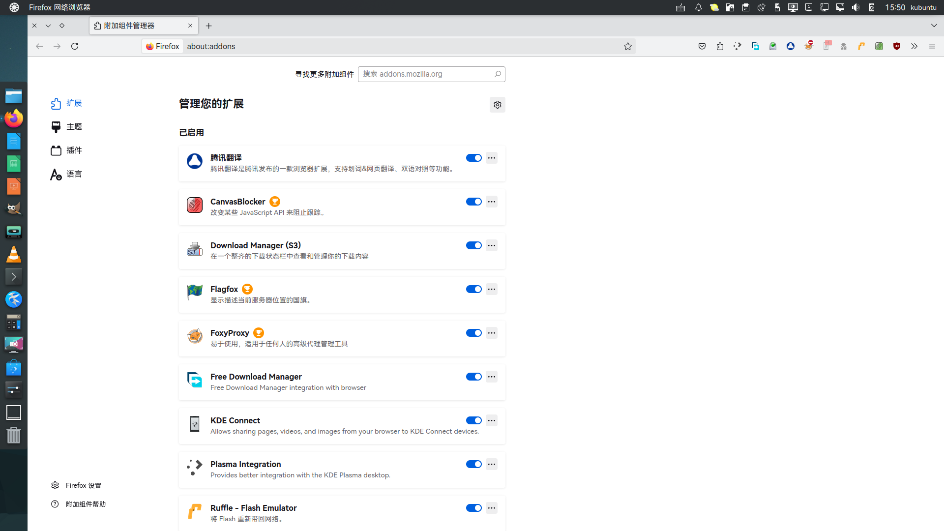
Task: Select 主题 category in sidebar
Action: pyautogui.click(x=66, y=127)
